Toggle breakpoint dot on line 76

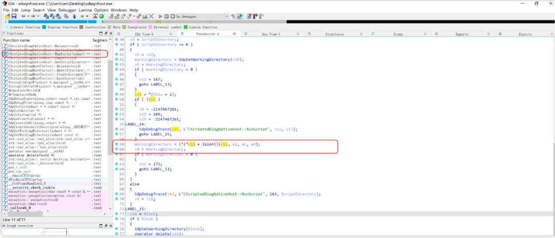(x=117, y=229)
